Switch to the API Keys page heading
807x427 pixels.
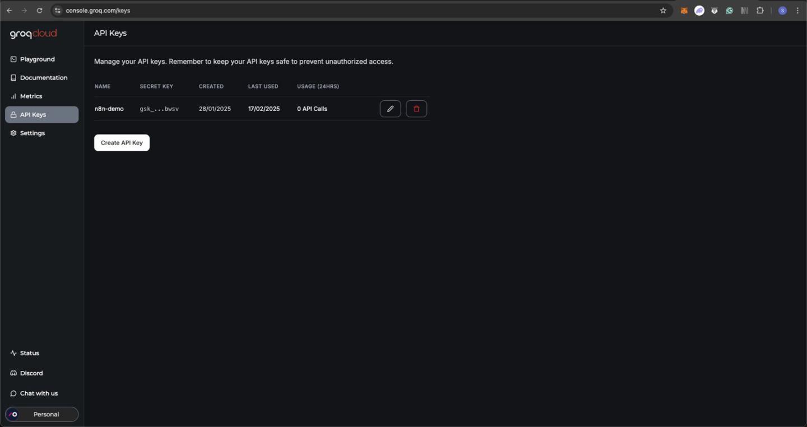(x=110, y=33)
